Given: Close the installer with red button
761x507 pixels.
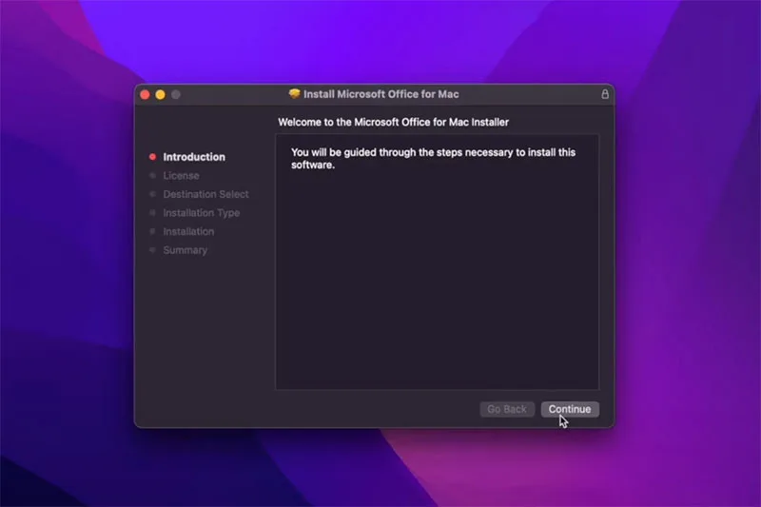Looking at the screenshot, I should coord(145,94).
